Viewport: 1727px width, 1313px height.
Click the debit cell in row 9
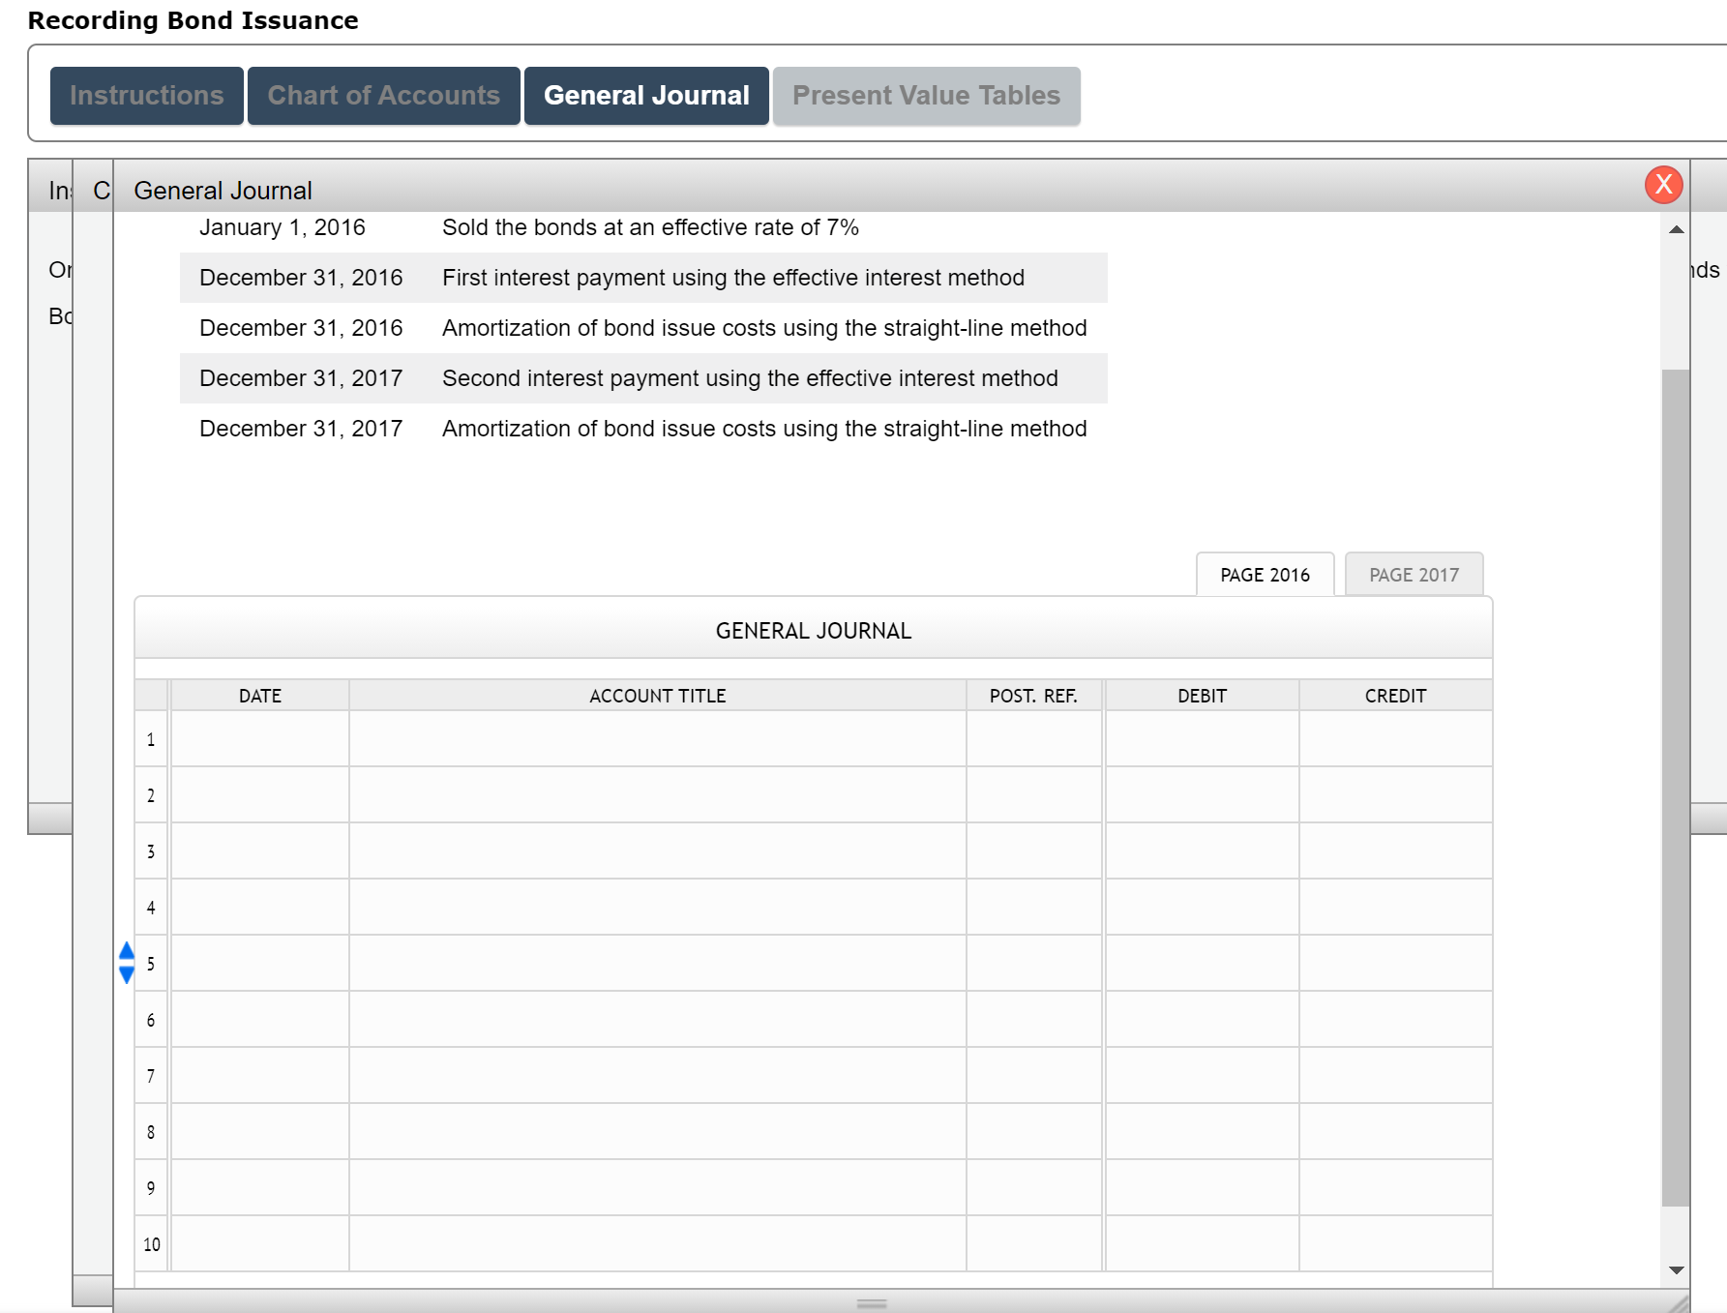(1203, 1188)
